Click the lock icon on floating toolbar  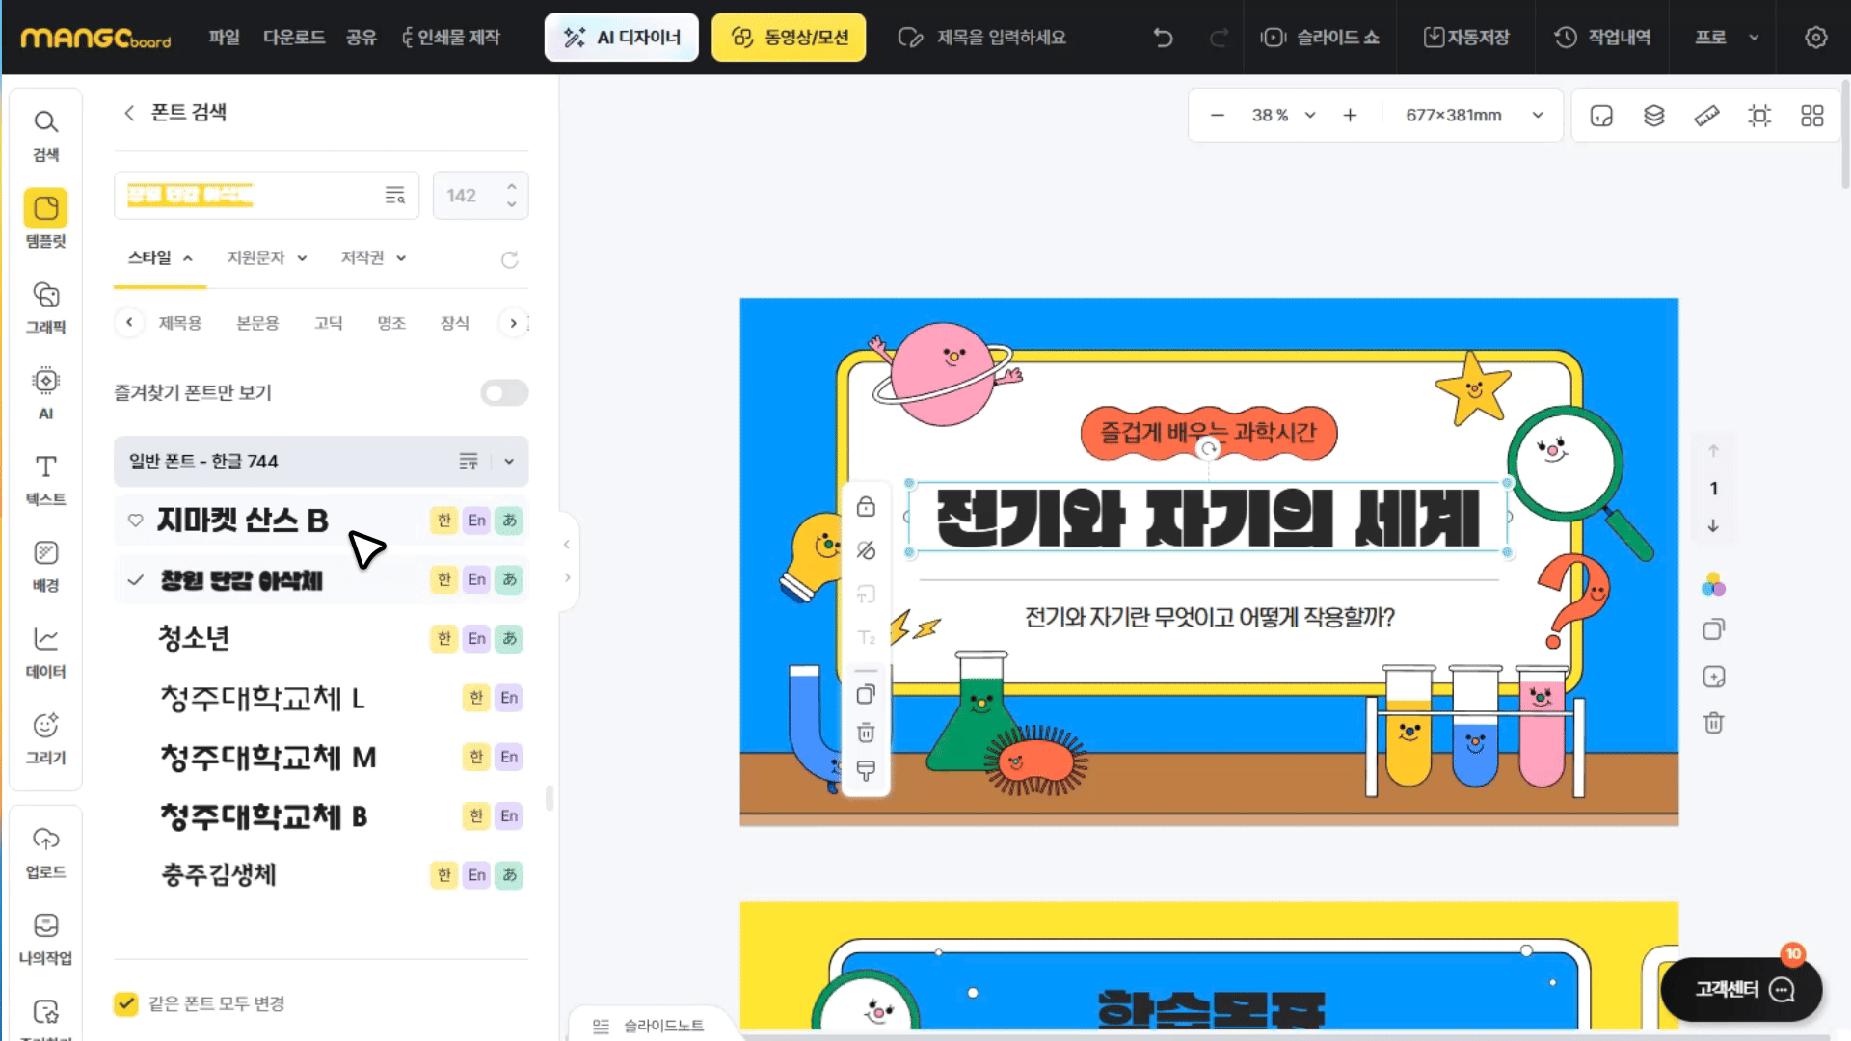866,507
